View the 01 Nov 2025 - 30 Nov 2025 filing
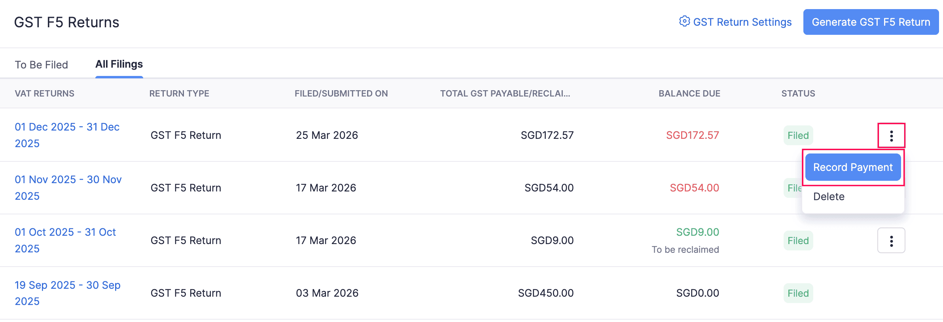943x322 pixels. (x=68, y=188)
